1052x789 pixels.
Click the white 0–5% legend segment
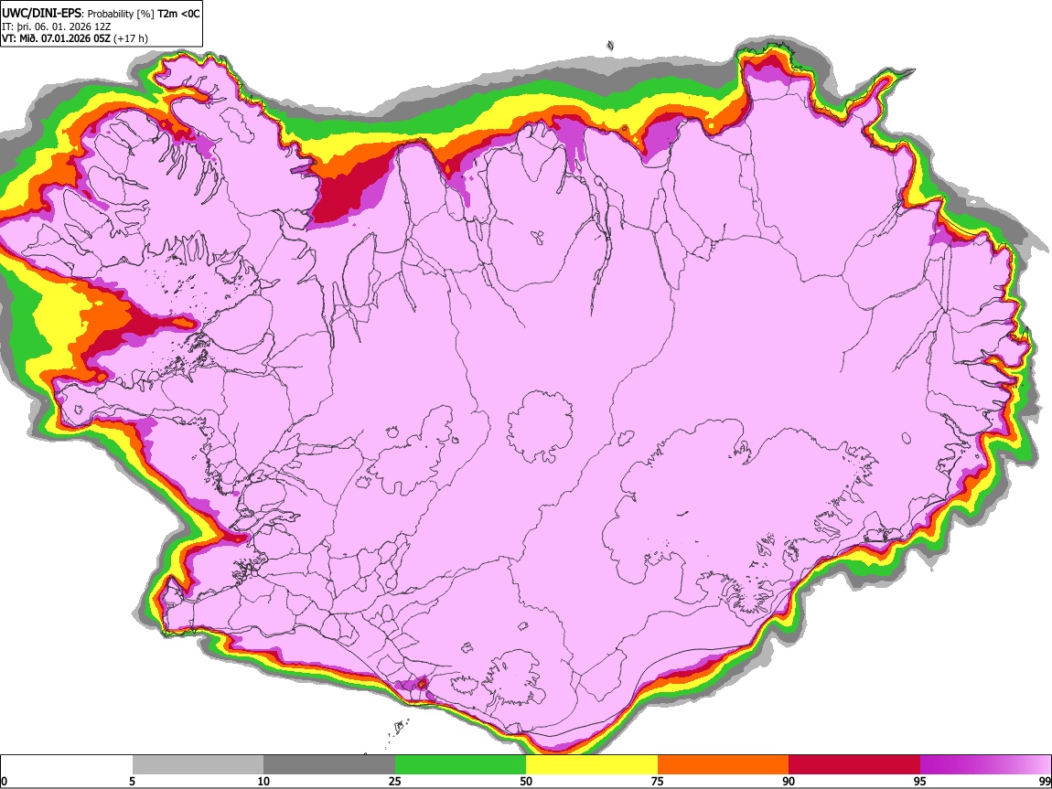(x=67, y=765)
